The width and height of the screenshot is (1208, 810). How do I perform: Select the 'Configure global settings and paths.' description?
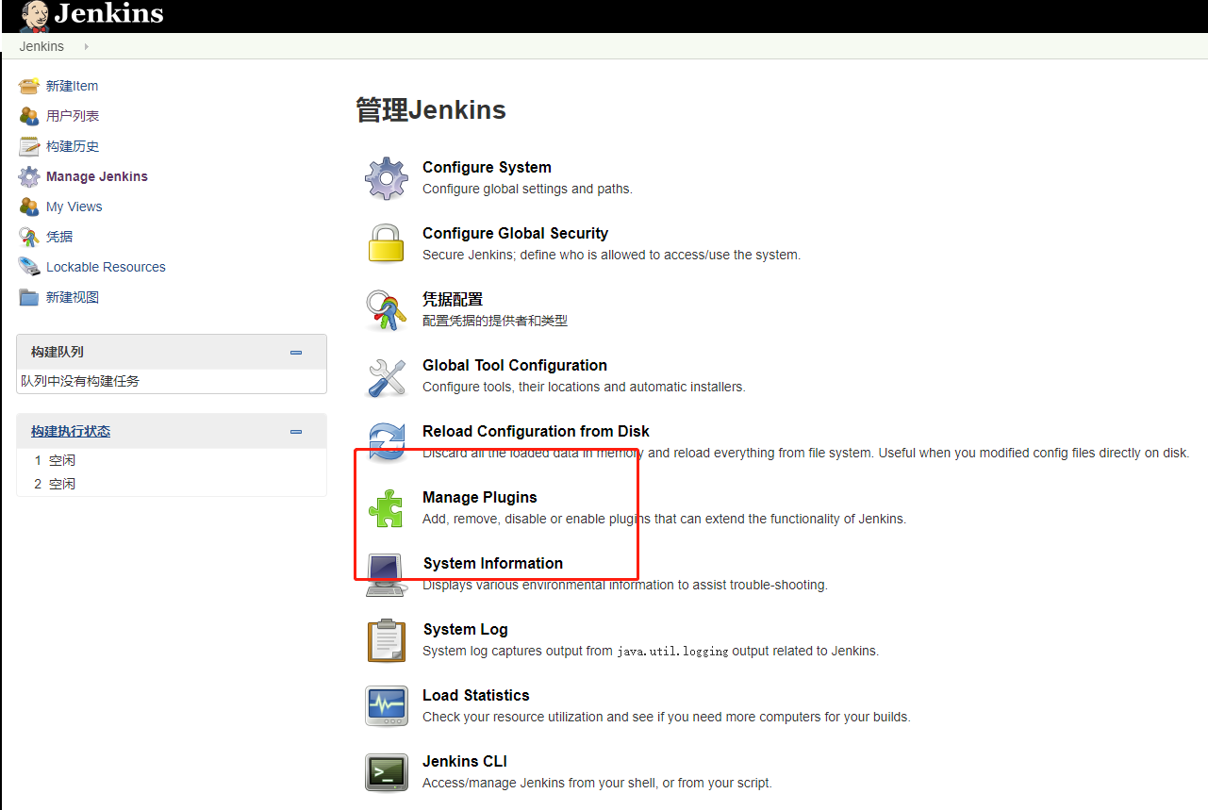coord(527,189)
